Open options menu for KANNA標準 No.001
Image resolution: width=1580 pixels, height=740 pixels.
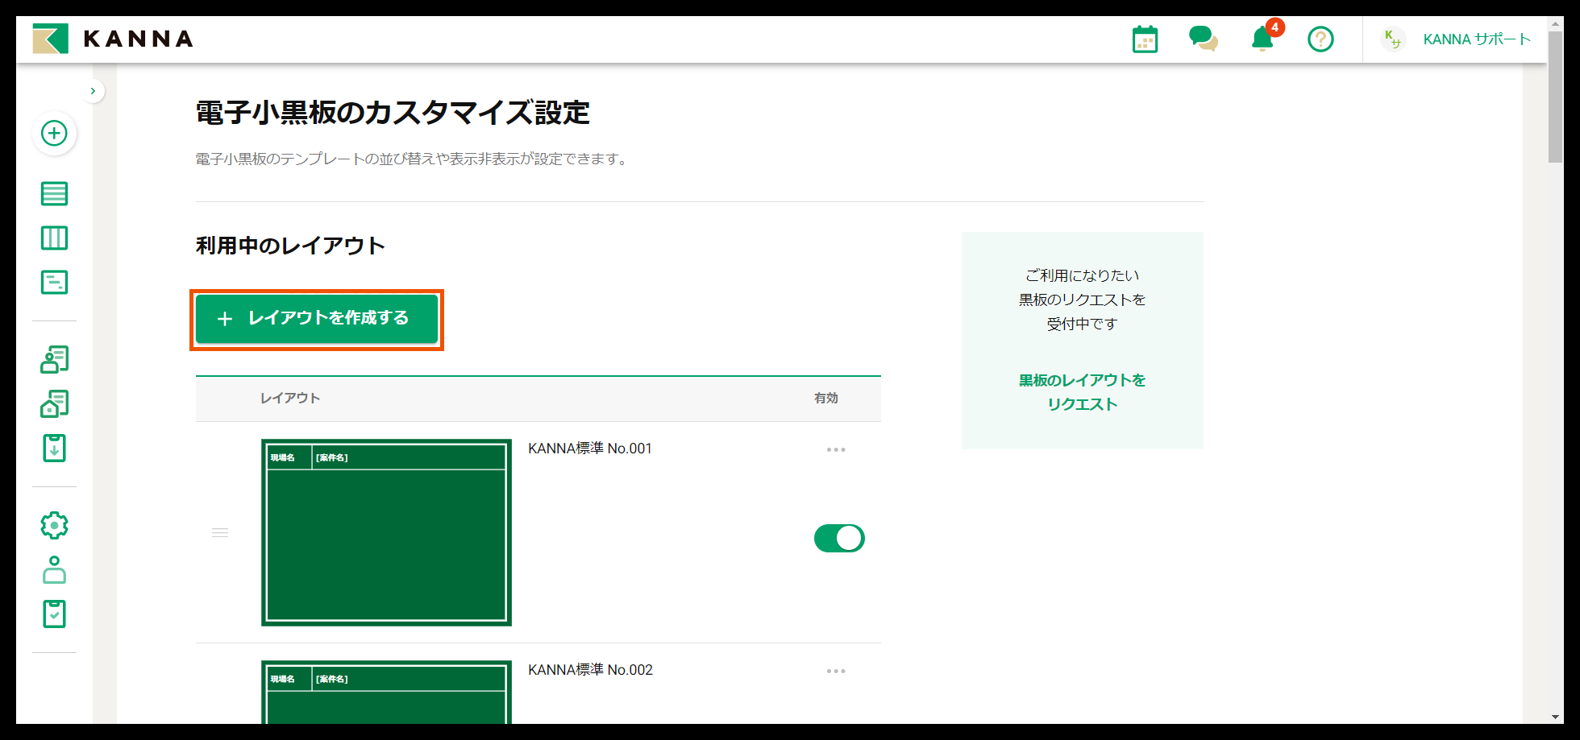[836, 449]
